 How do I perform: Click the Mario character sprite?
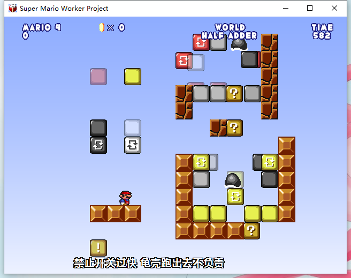coord(125,198)
